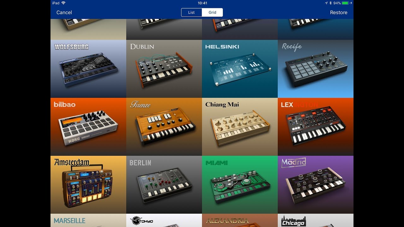Pick the green Miami bass gadget
This screenshot has width=404, height=227.
240,185
